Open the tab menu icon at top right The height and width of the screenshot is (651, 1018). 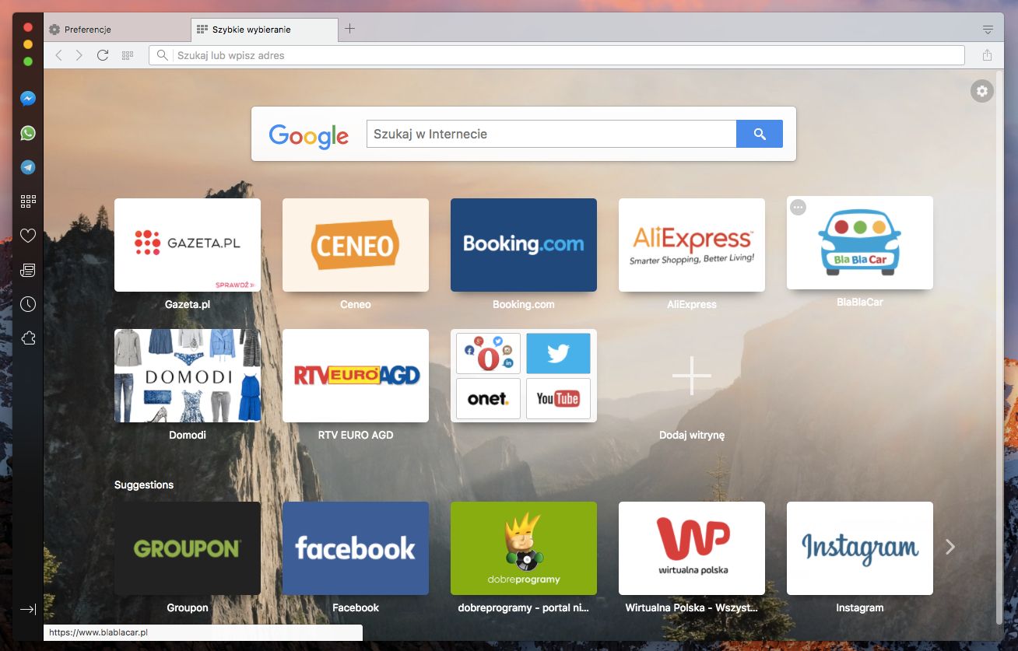click(x=988, y=30)
